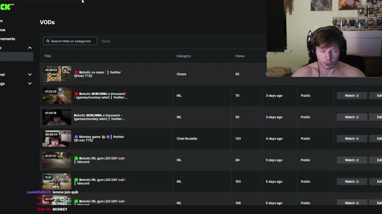The image size is (382, 214).
Task: Click external-link icon on the 01:44:16 VOD row
Action: click(x=357, y=117)
